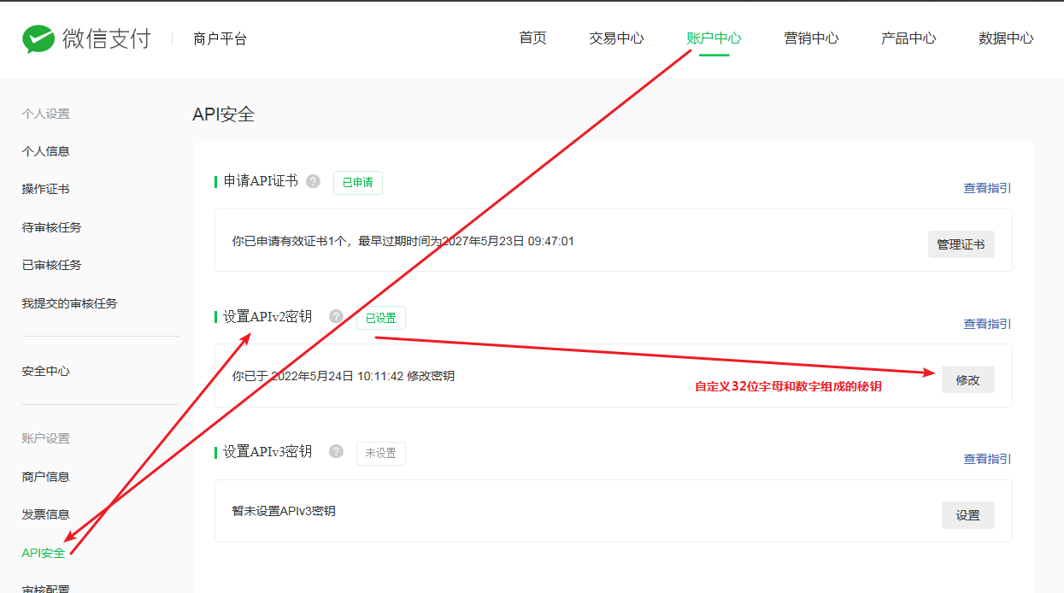
Task: Click the 商户平台 header text
Action: point(220,38)
